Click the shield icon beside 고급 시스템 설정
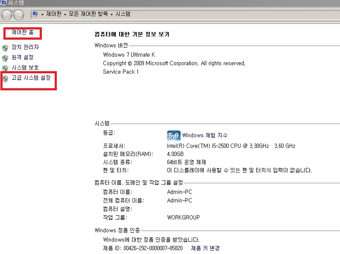Image resolution: width=340 pixels, height=254 pixels. point(5,78)
